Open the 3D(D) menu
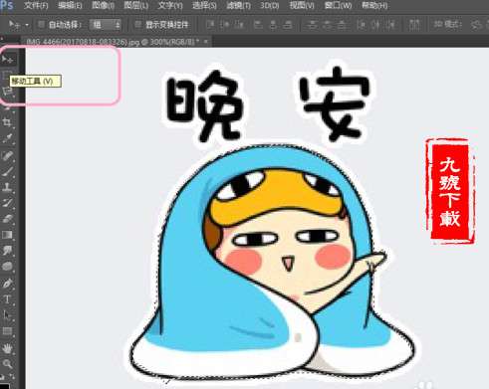Screen dimensions: 489x389 269,6
